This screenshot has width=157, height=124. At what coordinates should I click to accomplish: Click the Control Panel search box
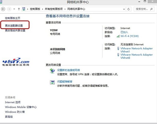[x=143, y=9]
